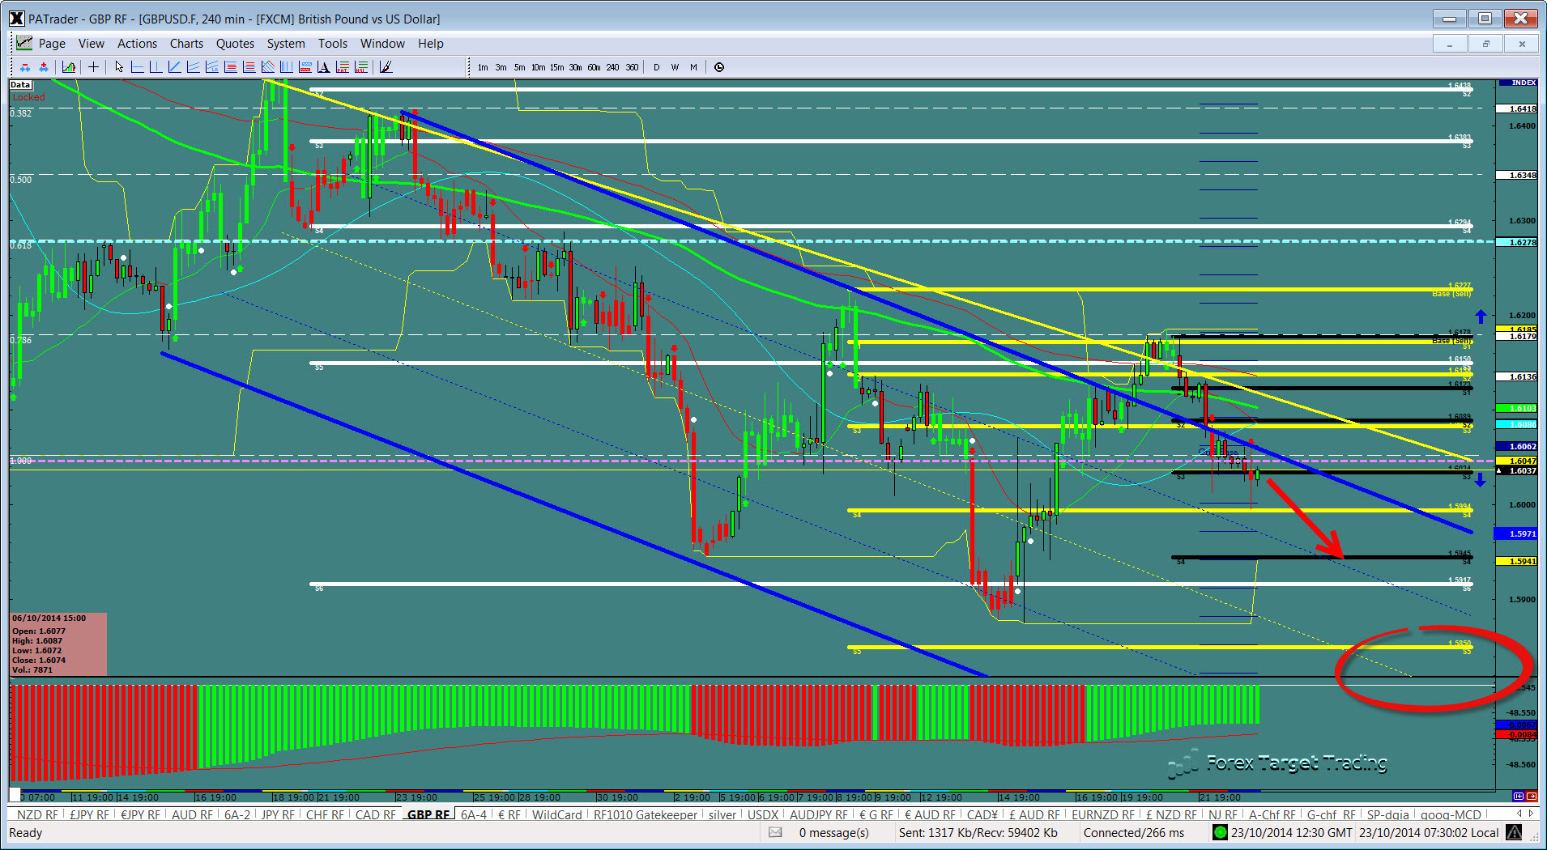This screenshot has width=1547, height=850.
Task: Click the envelope messages icon in status bar
Action: point(775,832)
